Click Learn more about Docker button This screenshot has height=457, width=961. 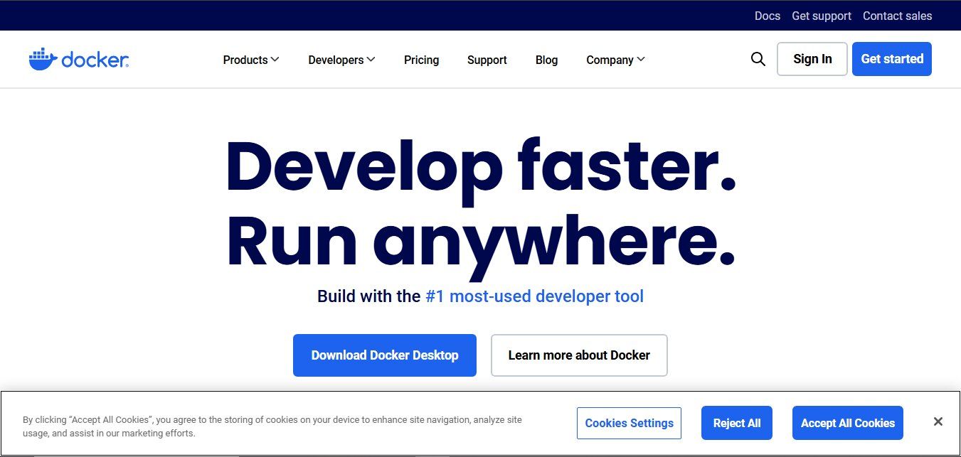point(579,355)
